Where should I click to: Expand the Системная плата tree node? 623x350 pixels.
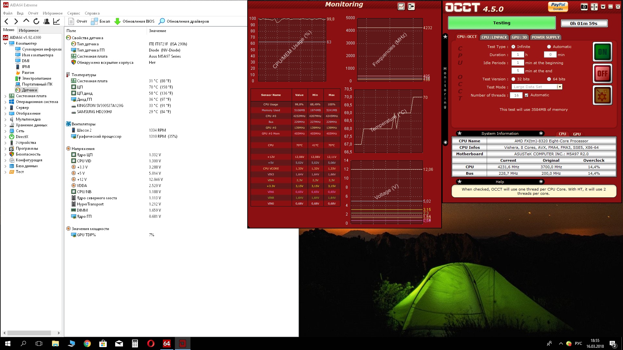tap(5, 96)
